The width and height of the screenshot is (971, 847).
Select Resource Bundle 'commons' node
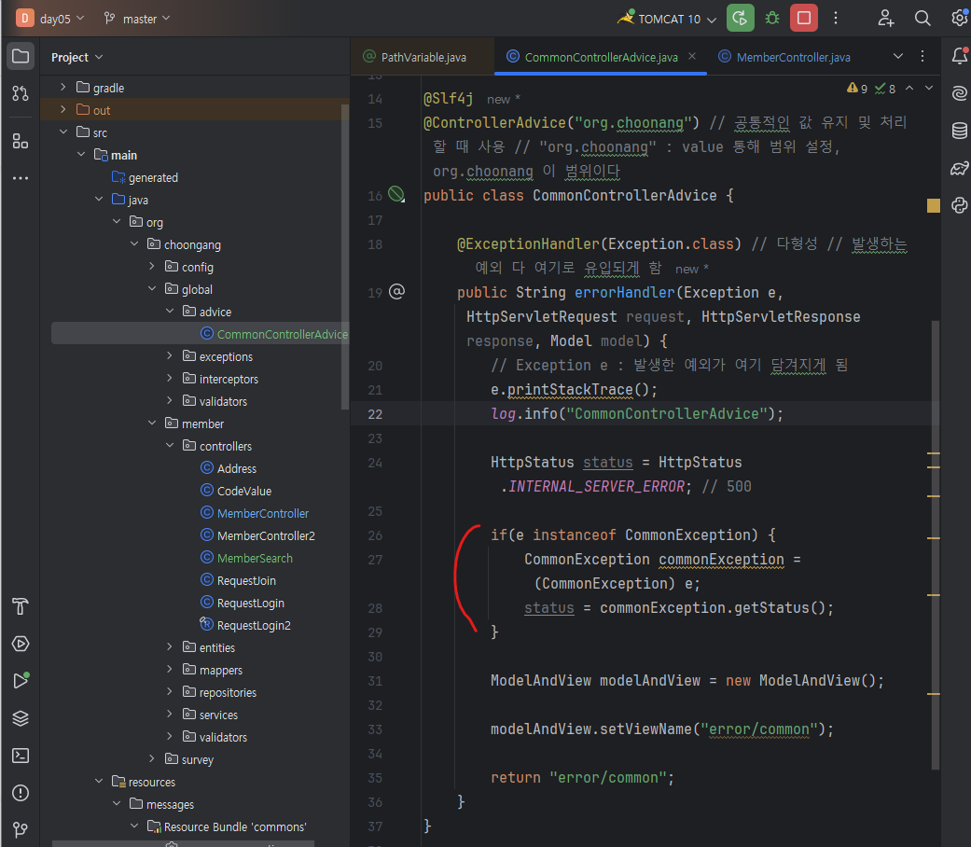coord(235,826)
